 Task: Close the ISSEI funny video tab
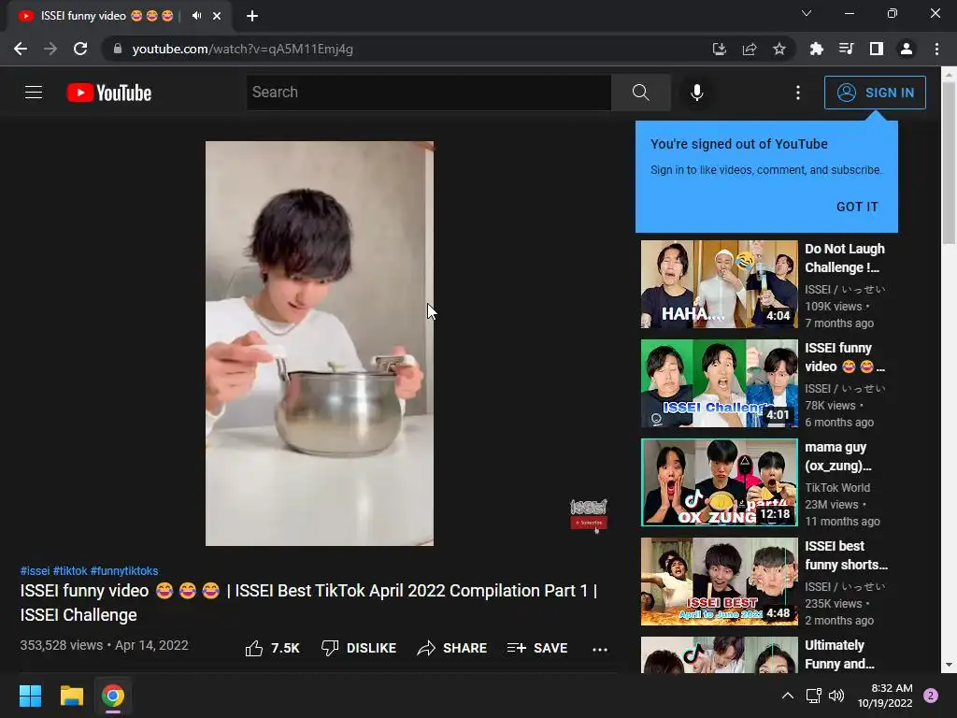pos(217,16)
